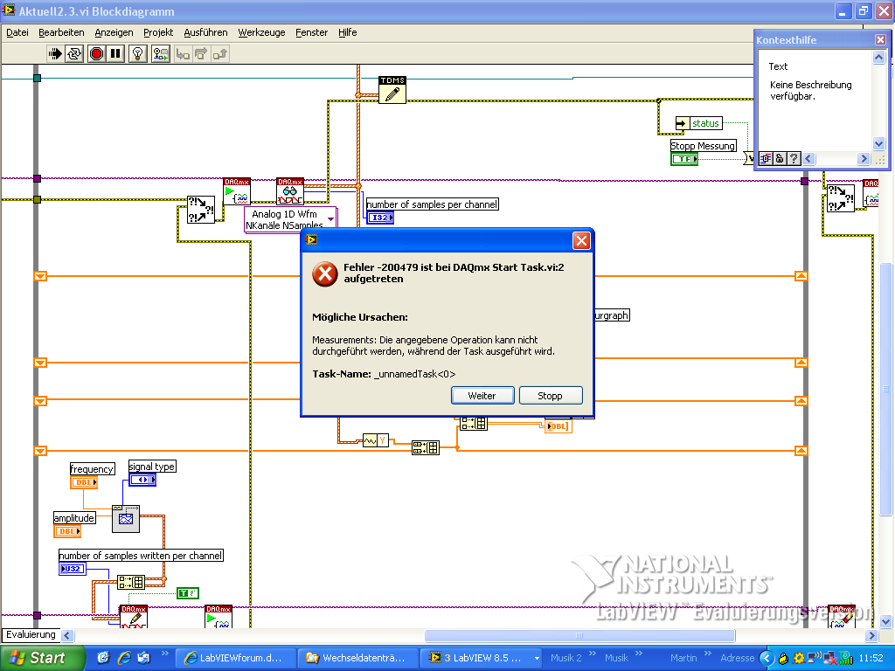The image size is (895, 671).
Task: Pause execution with the pause icon
Action: point(115,53)
